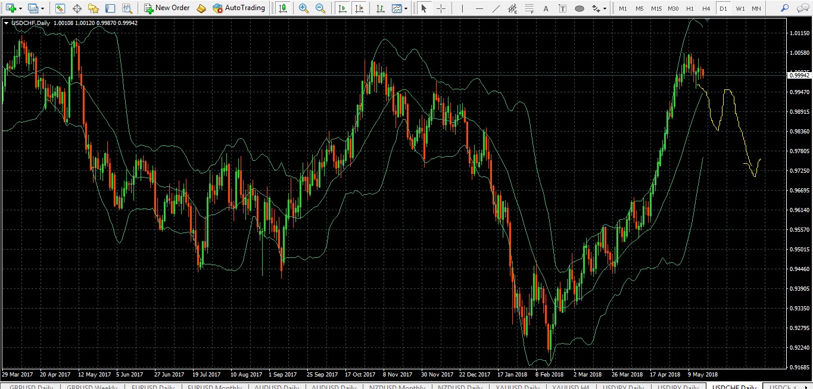Zoom out of the chart
The height and width of the screenshot is (389, 813).
(x=320, y=8)
